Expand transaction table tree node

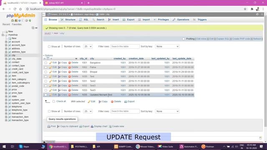coord(6,113)
